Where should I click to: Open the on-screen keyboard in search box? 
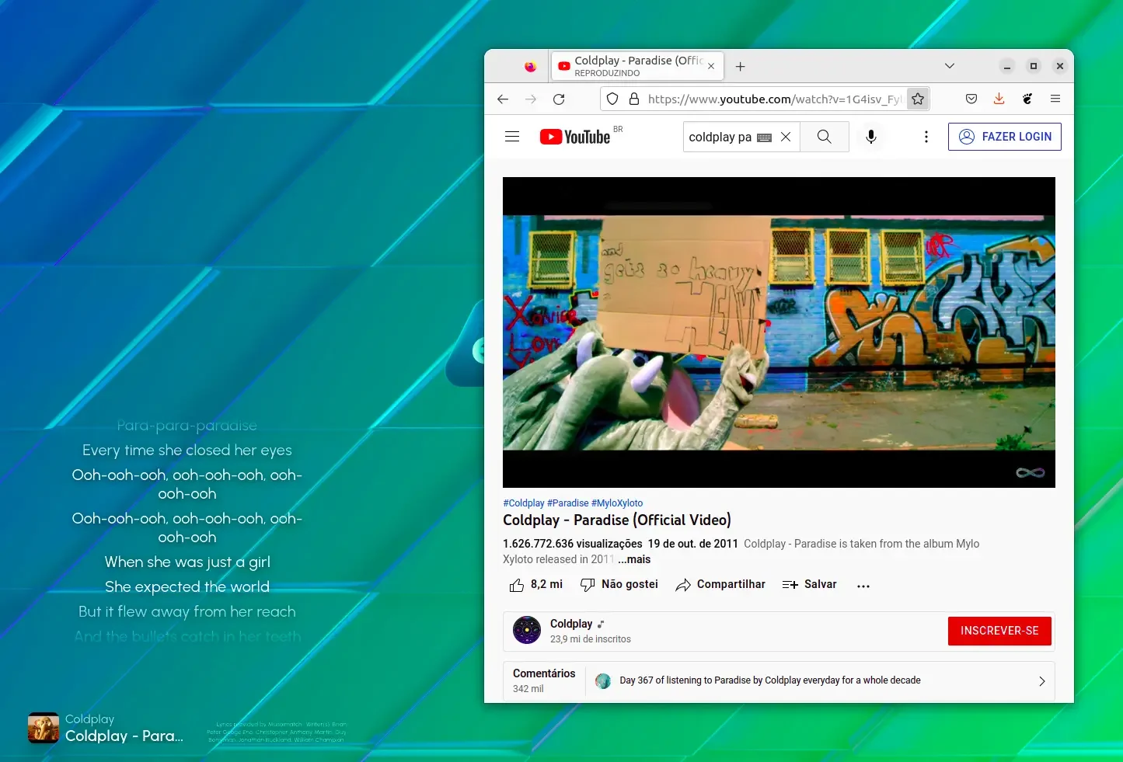[764, 137]
